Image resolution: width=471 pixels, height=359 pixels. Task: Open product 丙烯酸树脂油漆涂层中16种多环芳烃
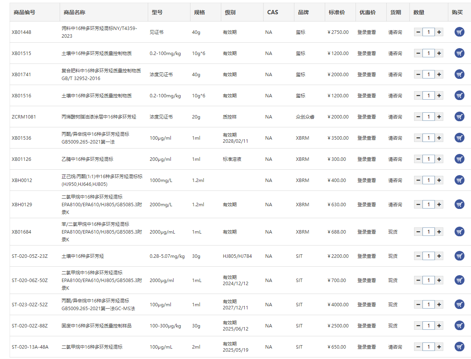[x=99, y=117]
